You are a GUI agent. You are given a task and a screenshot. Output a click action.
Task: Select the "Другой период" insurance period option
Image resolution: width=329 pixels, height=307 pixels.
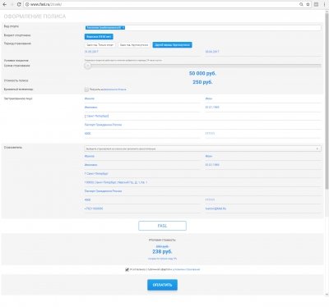[172, 45]
